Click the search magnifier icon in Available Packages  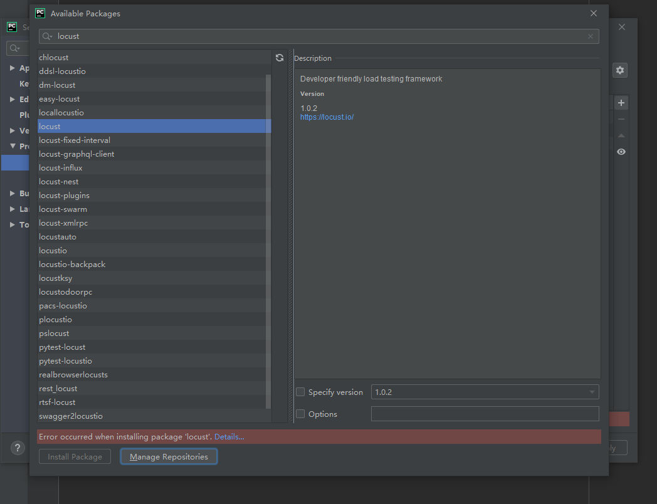(47, 36)
